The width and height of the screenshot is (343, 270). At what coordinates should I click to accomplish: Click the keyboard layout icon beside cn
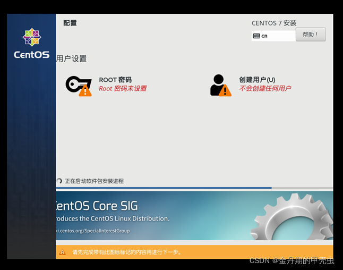256,36
